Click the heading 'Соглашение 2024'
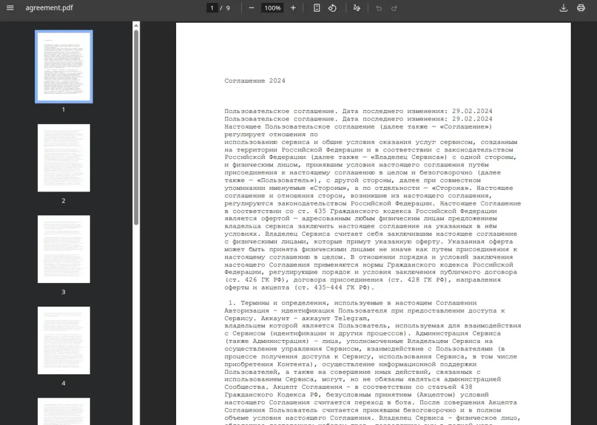The height and width of the screenshot is (425, 597). [x=255, y=80]
